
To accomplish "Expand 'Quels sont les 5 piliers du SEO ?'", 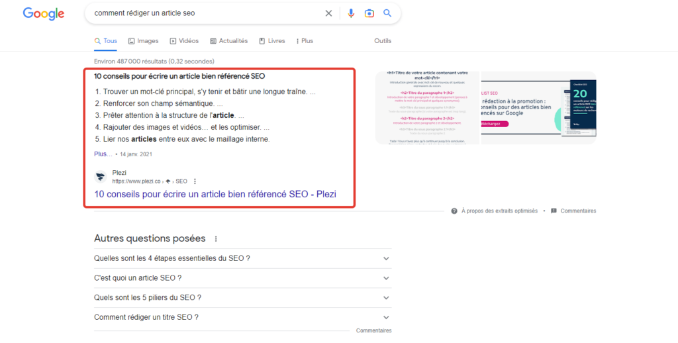I will [x=242, y=298].
